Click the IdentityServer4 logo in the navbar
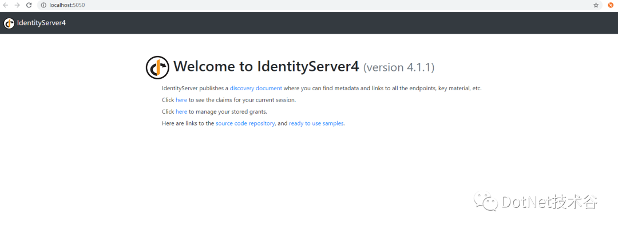Image resolution: width=618 pixels, height=229 pixels. click(9, 23)
